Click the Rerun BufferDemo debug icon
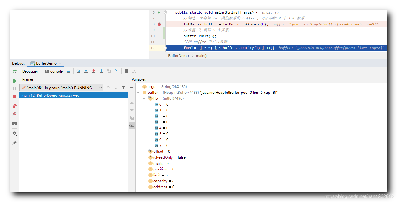 point(14,72)
